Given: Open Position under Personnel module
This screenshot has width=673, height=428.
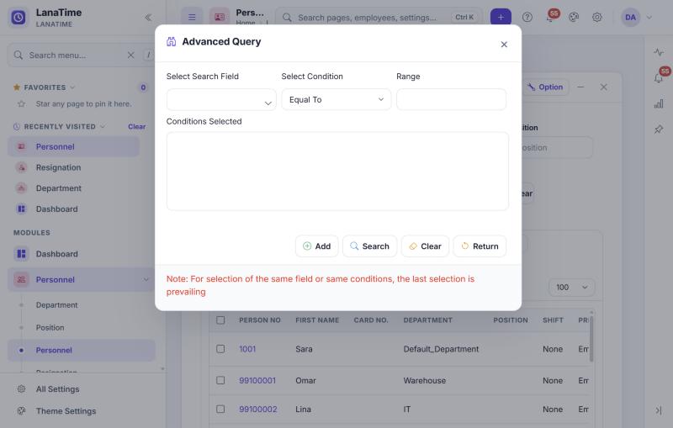Looking at the screenshot, I should 50,328.
